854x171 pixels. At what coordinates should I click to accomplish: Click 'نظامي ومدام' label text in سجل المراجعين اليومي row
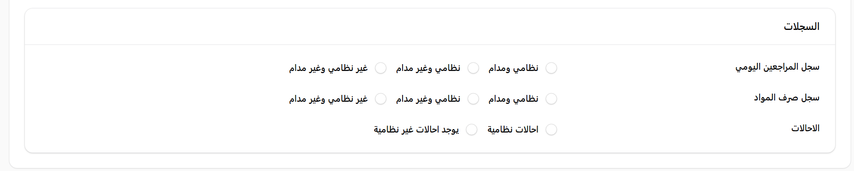(513, 68)
